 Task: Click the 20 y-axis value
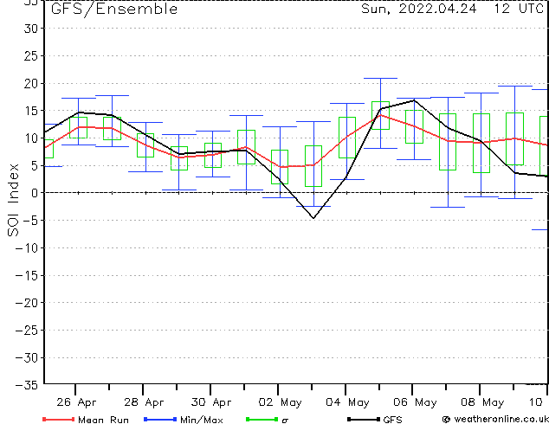31,83
